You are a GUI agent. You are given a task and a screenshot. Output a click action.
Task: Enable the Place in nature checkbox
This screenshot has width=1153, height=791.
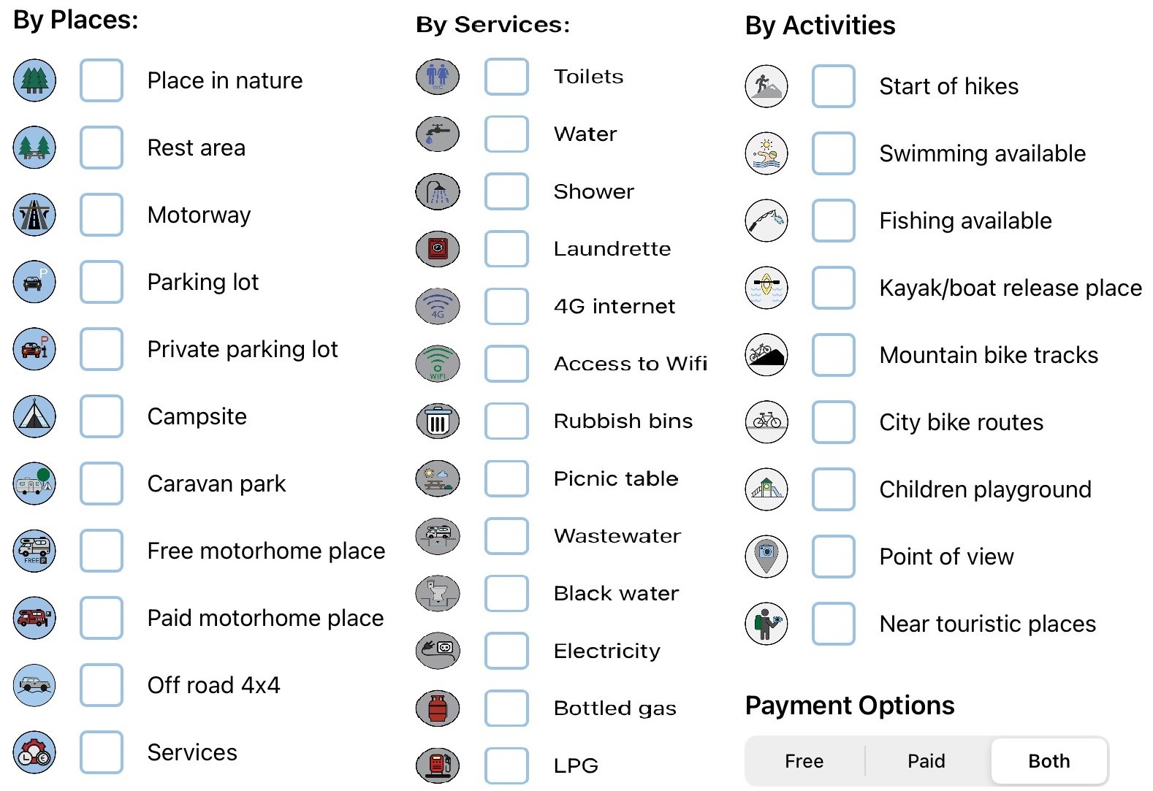pos(101,80)
